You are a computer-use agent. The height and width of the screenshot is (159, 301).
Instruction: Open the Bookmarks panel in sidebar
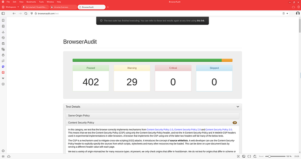(3, 20)
